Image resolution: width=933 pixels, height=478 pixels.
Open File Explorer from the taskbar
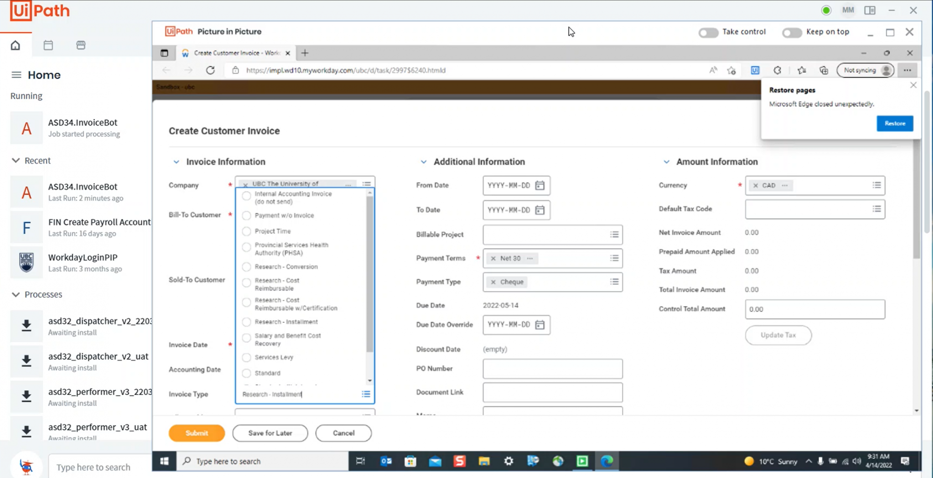(484, 461)
